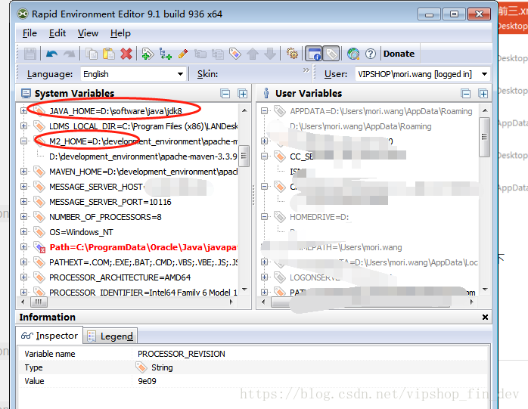Collapse all System Variables with minus button
Viewport: 528px width, 409px height.
click(225, 94)
